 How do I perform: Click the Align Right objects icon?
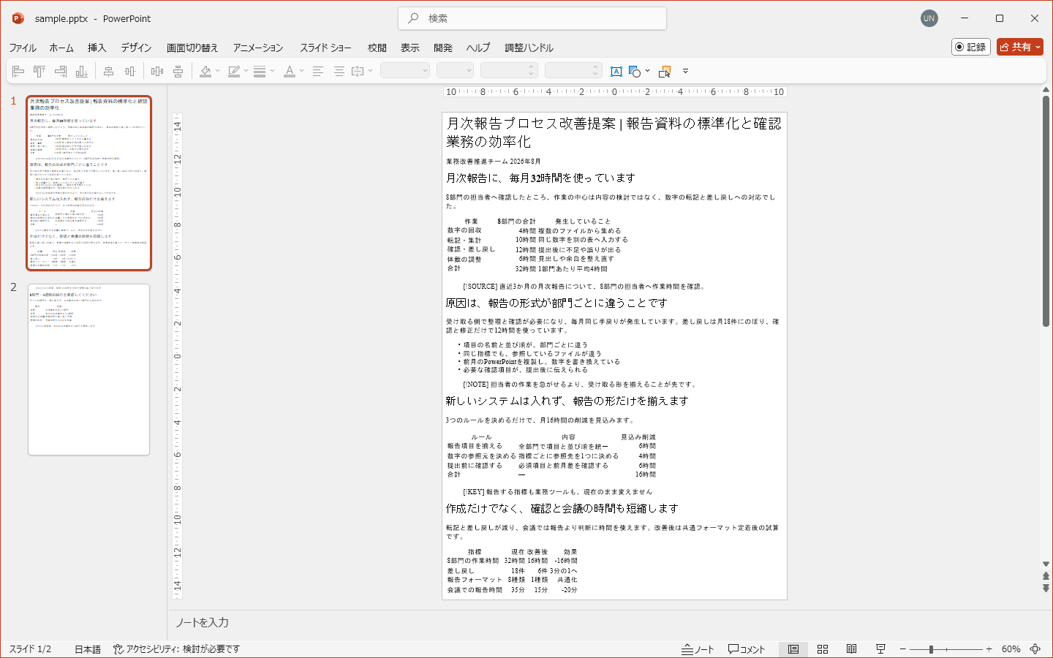(61, 71)
